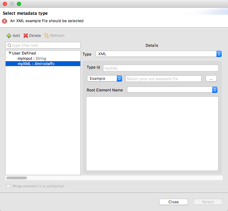Select the myXML : Xml<staff> entry
The width and height of the screenshot is (228, 211).
(43, 64)
